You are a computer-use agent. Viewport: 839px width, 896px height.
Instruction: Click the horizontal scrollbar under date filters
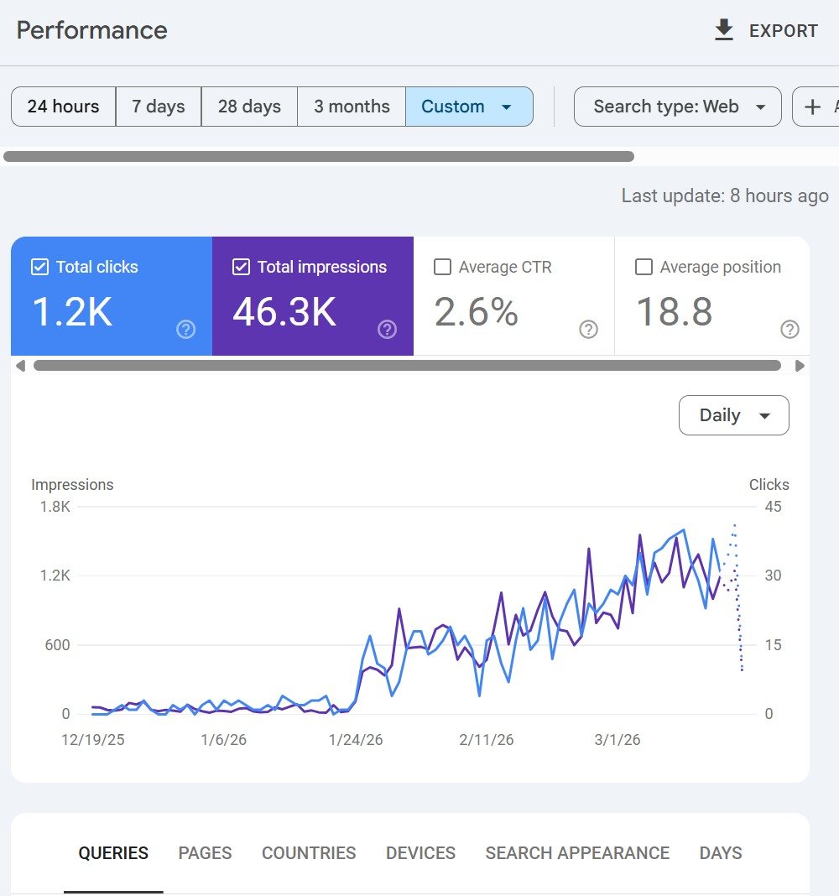pyautogui.click(x=319, y=156)
